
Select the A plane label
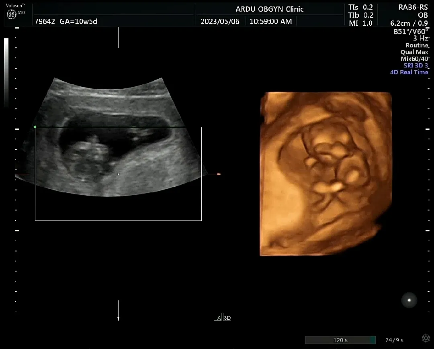tap(219, 318)
